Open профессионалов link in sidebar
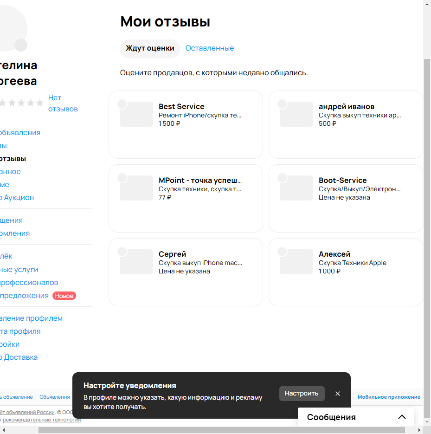Image resolution: width=431 pixels, height=434 pixels. (29, 283)
